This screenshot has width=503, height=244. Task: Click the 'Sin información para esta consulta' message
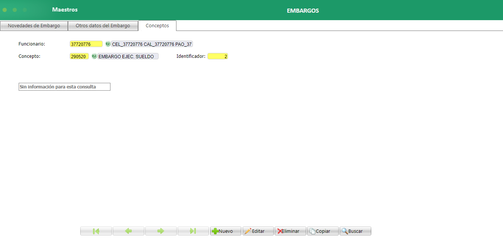65,87
